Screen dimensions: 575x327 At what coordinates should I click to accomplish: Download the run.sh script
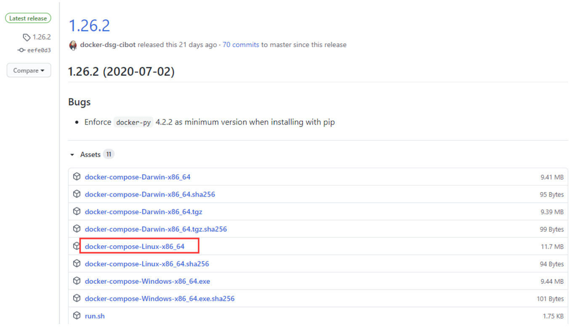coord(95,316)
